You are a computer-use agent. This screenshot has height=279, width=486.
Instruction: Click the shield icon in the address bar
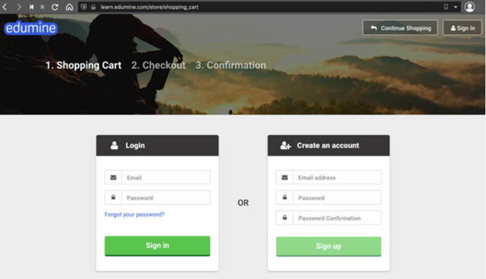coord(84,7)
